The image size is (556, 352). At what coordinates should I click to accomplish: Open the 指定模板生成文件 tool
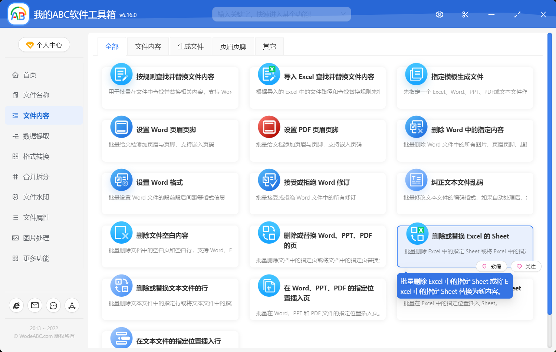tap(464, 88)
